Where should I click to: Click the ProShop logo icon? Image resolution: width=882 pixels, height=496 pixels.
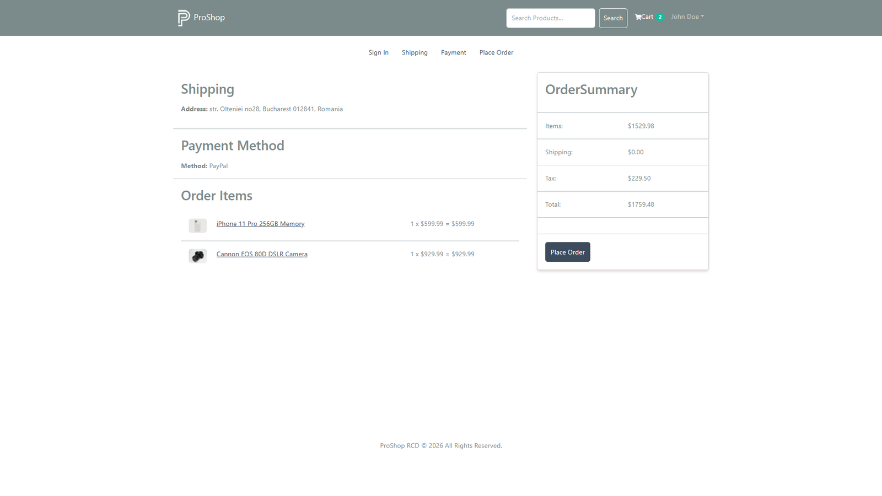184,18
